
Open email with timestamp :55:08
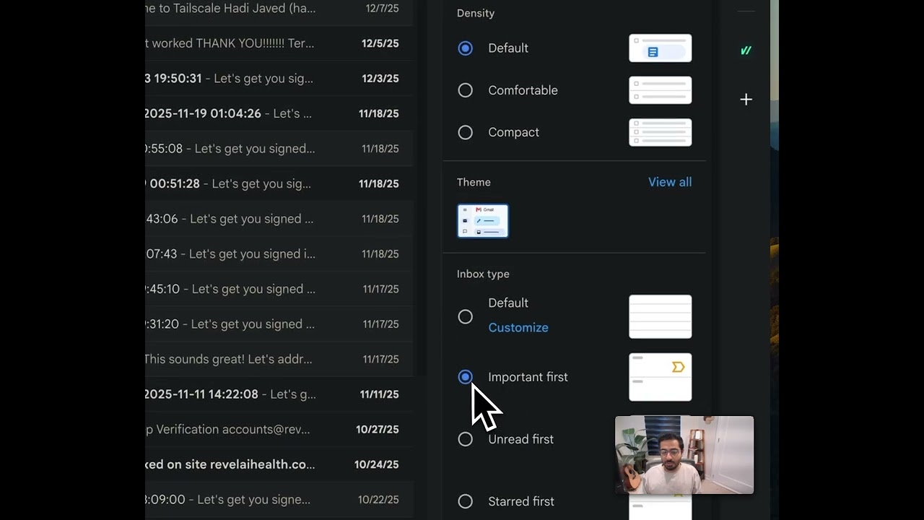point(279,149)
